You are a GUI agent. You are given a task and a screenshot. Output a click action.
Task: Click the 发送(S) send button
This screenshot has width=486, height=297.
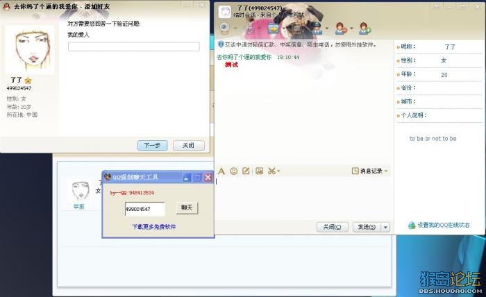[x=367, y=227]
